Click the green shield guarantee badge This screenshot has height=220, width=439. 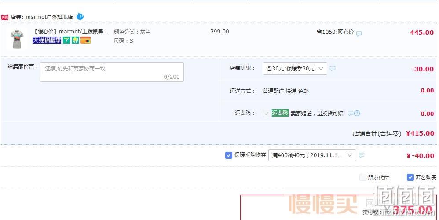pyautogui.click(x=75, y=40)
